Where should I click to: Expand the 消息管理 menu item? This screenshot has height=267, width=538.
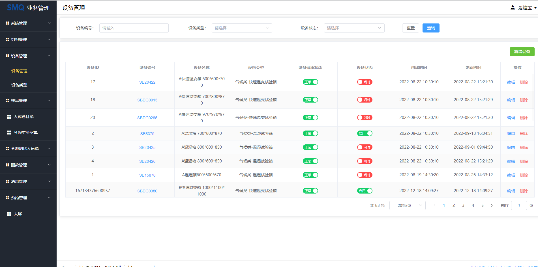28,181
